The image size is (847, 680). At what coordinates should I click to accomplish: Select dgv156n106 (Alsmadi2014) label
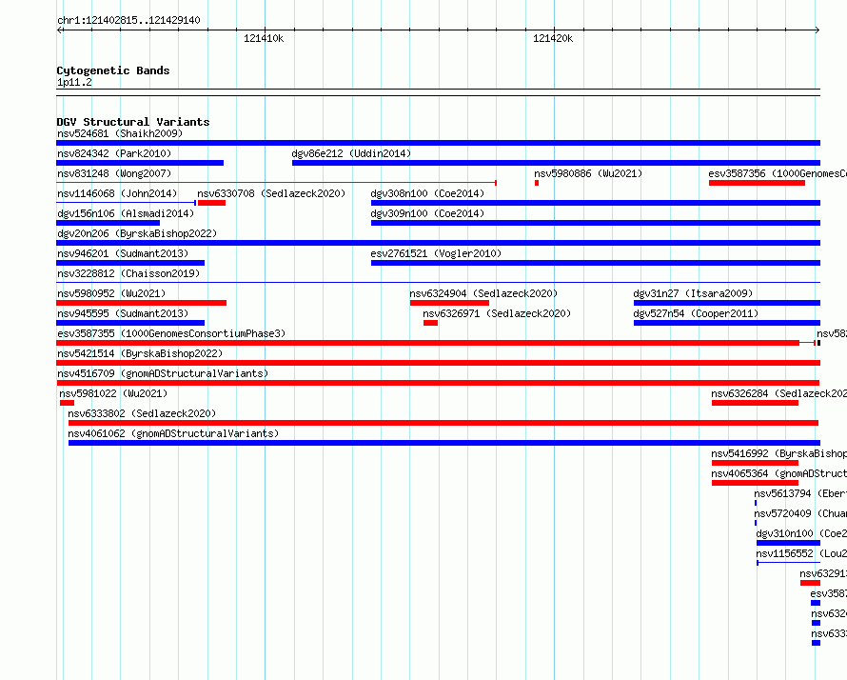tap(126, 213)
